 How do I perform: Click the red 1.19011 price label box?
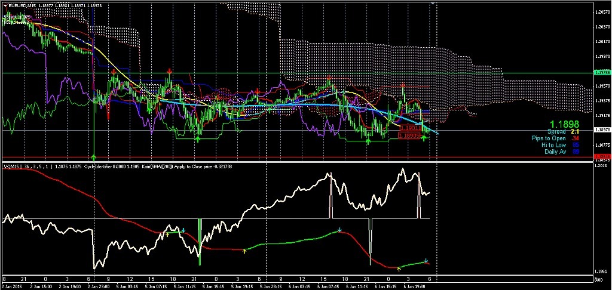pos(411,128)
